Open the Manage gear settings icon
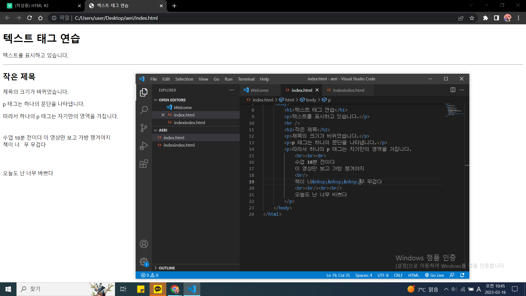 point(144,261)
